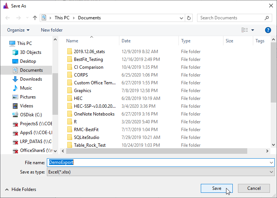Click into the Search Documents field
Viewport: 277px width, 198px height.
point(231,18)
